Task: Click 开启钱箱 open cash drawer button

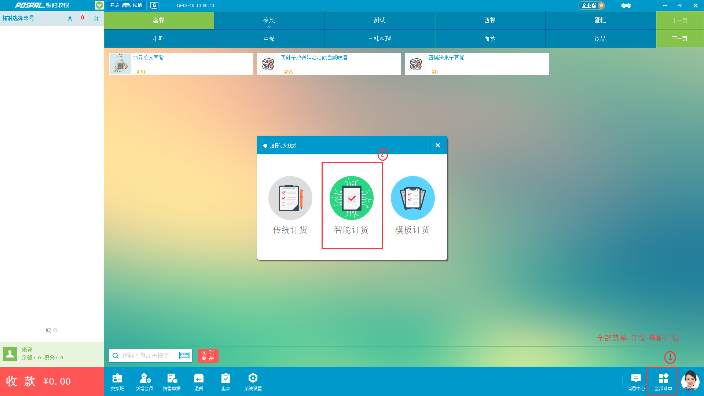Action: (126, 5)
